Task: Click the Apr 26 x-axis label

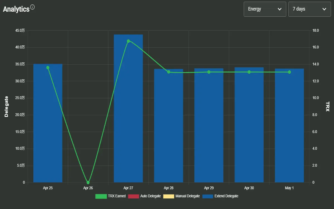Action: point(88,188)
